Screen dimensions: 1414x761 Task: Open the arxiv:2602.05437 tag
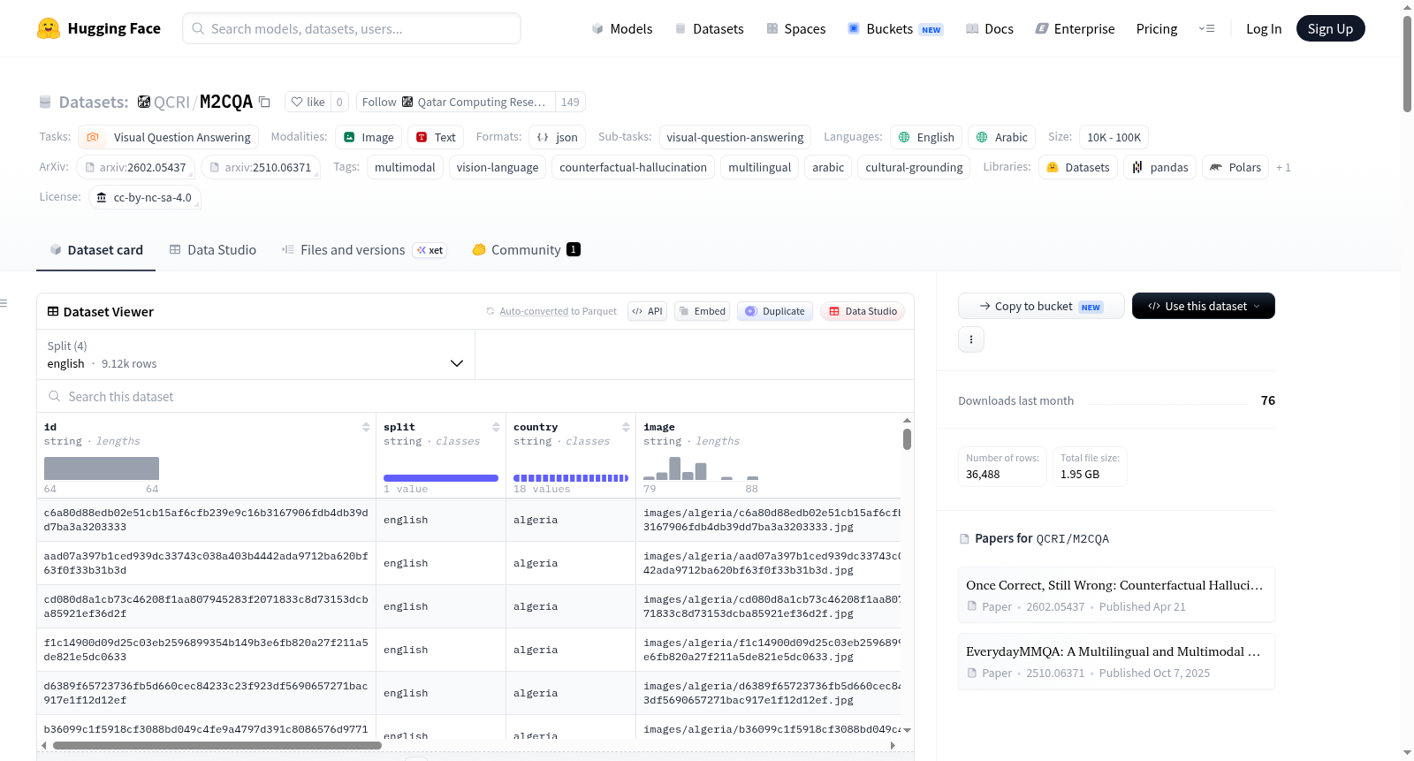click(x=135, y=167)
